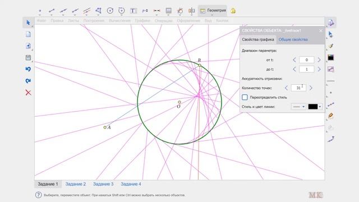Decrease the 'до t' value

coord(294,69)
